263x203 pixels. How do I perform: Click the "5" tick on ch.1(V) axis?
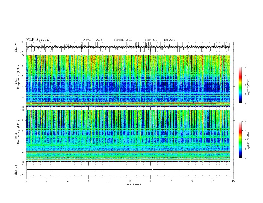click(x=23, y=42)
